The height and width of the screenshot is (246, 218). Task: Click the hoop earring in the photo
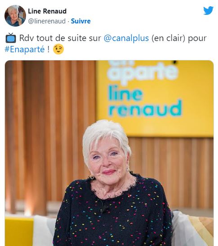pyautogui.click(x=92, y=177)
